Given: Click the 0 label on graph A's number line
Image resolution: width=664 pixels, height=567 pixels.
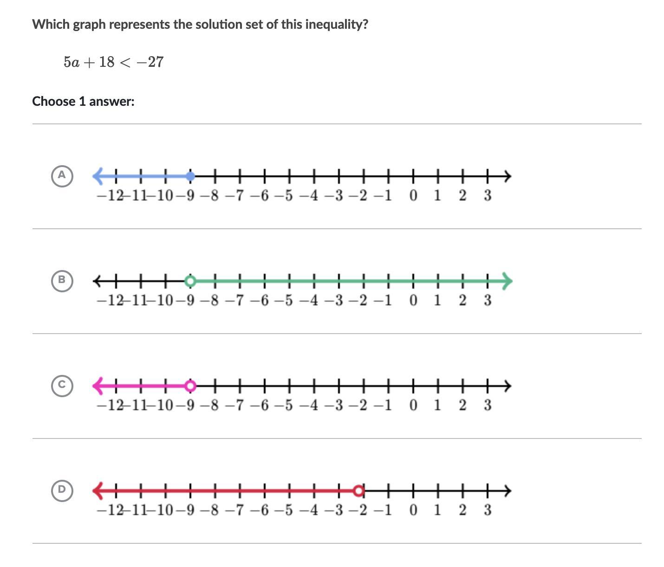Looking at the screenshot, I should pos(413,196).
